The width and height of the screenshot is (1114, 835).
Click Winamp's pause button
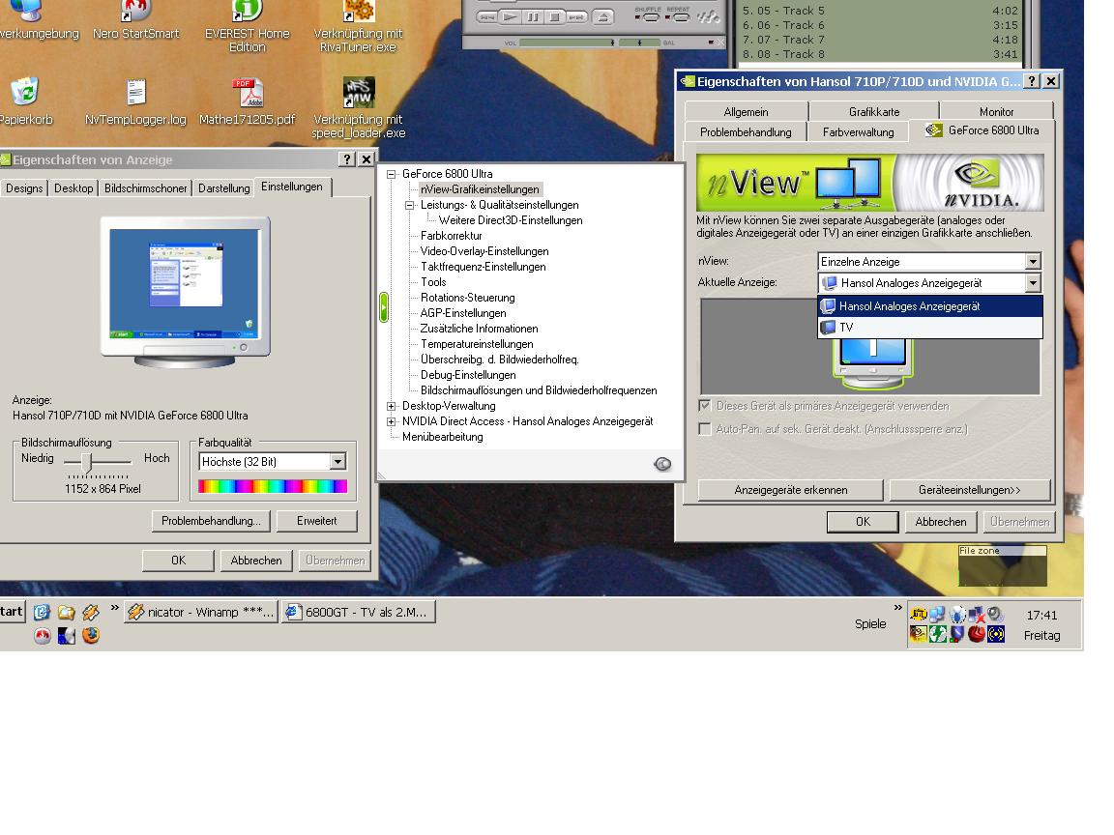[532, 17]
